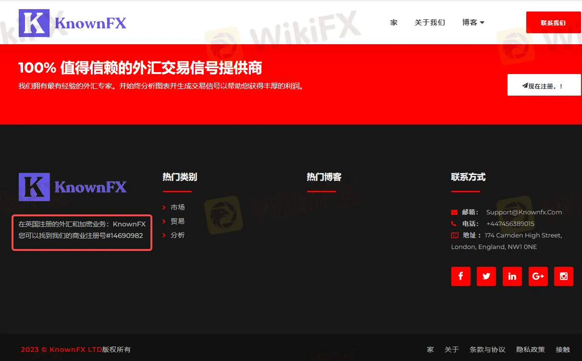Open the Instagram icon in the footer
This screenshot has width=582, height=361.
563,276
